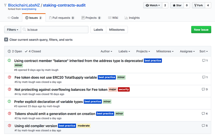Select the Issues tab
Screen dimensions: 215x137
[34, 18]
